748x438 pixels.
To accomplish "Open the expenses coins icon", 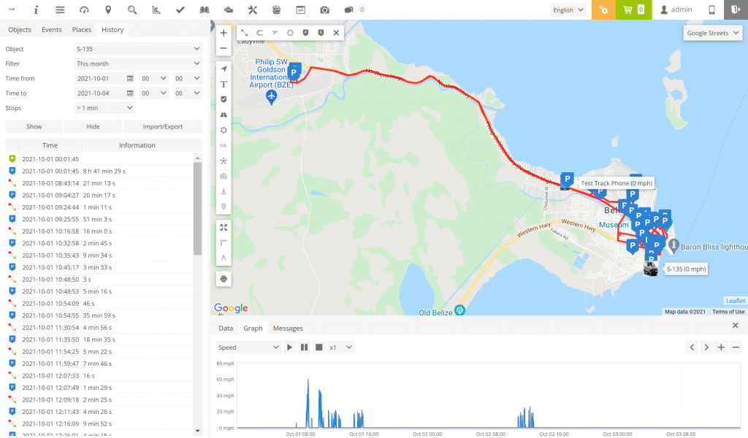I will tap(276, 9).
